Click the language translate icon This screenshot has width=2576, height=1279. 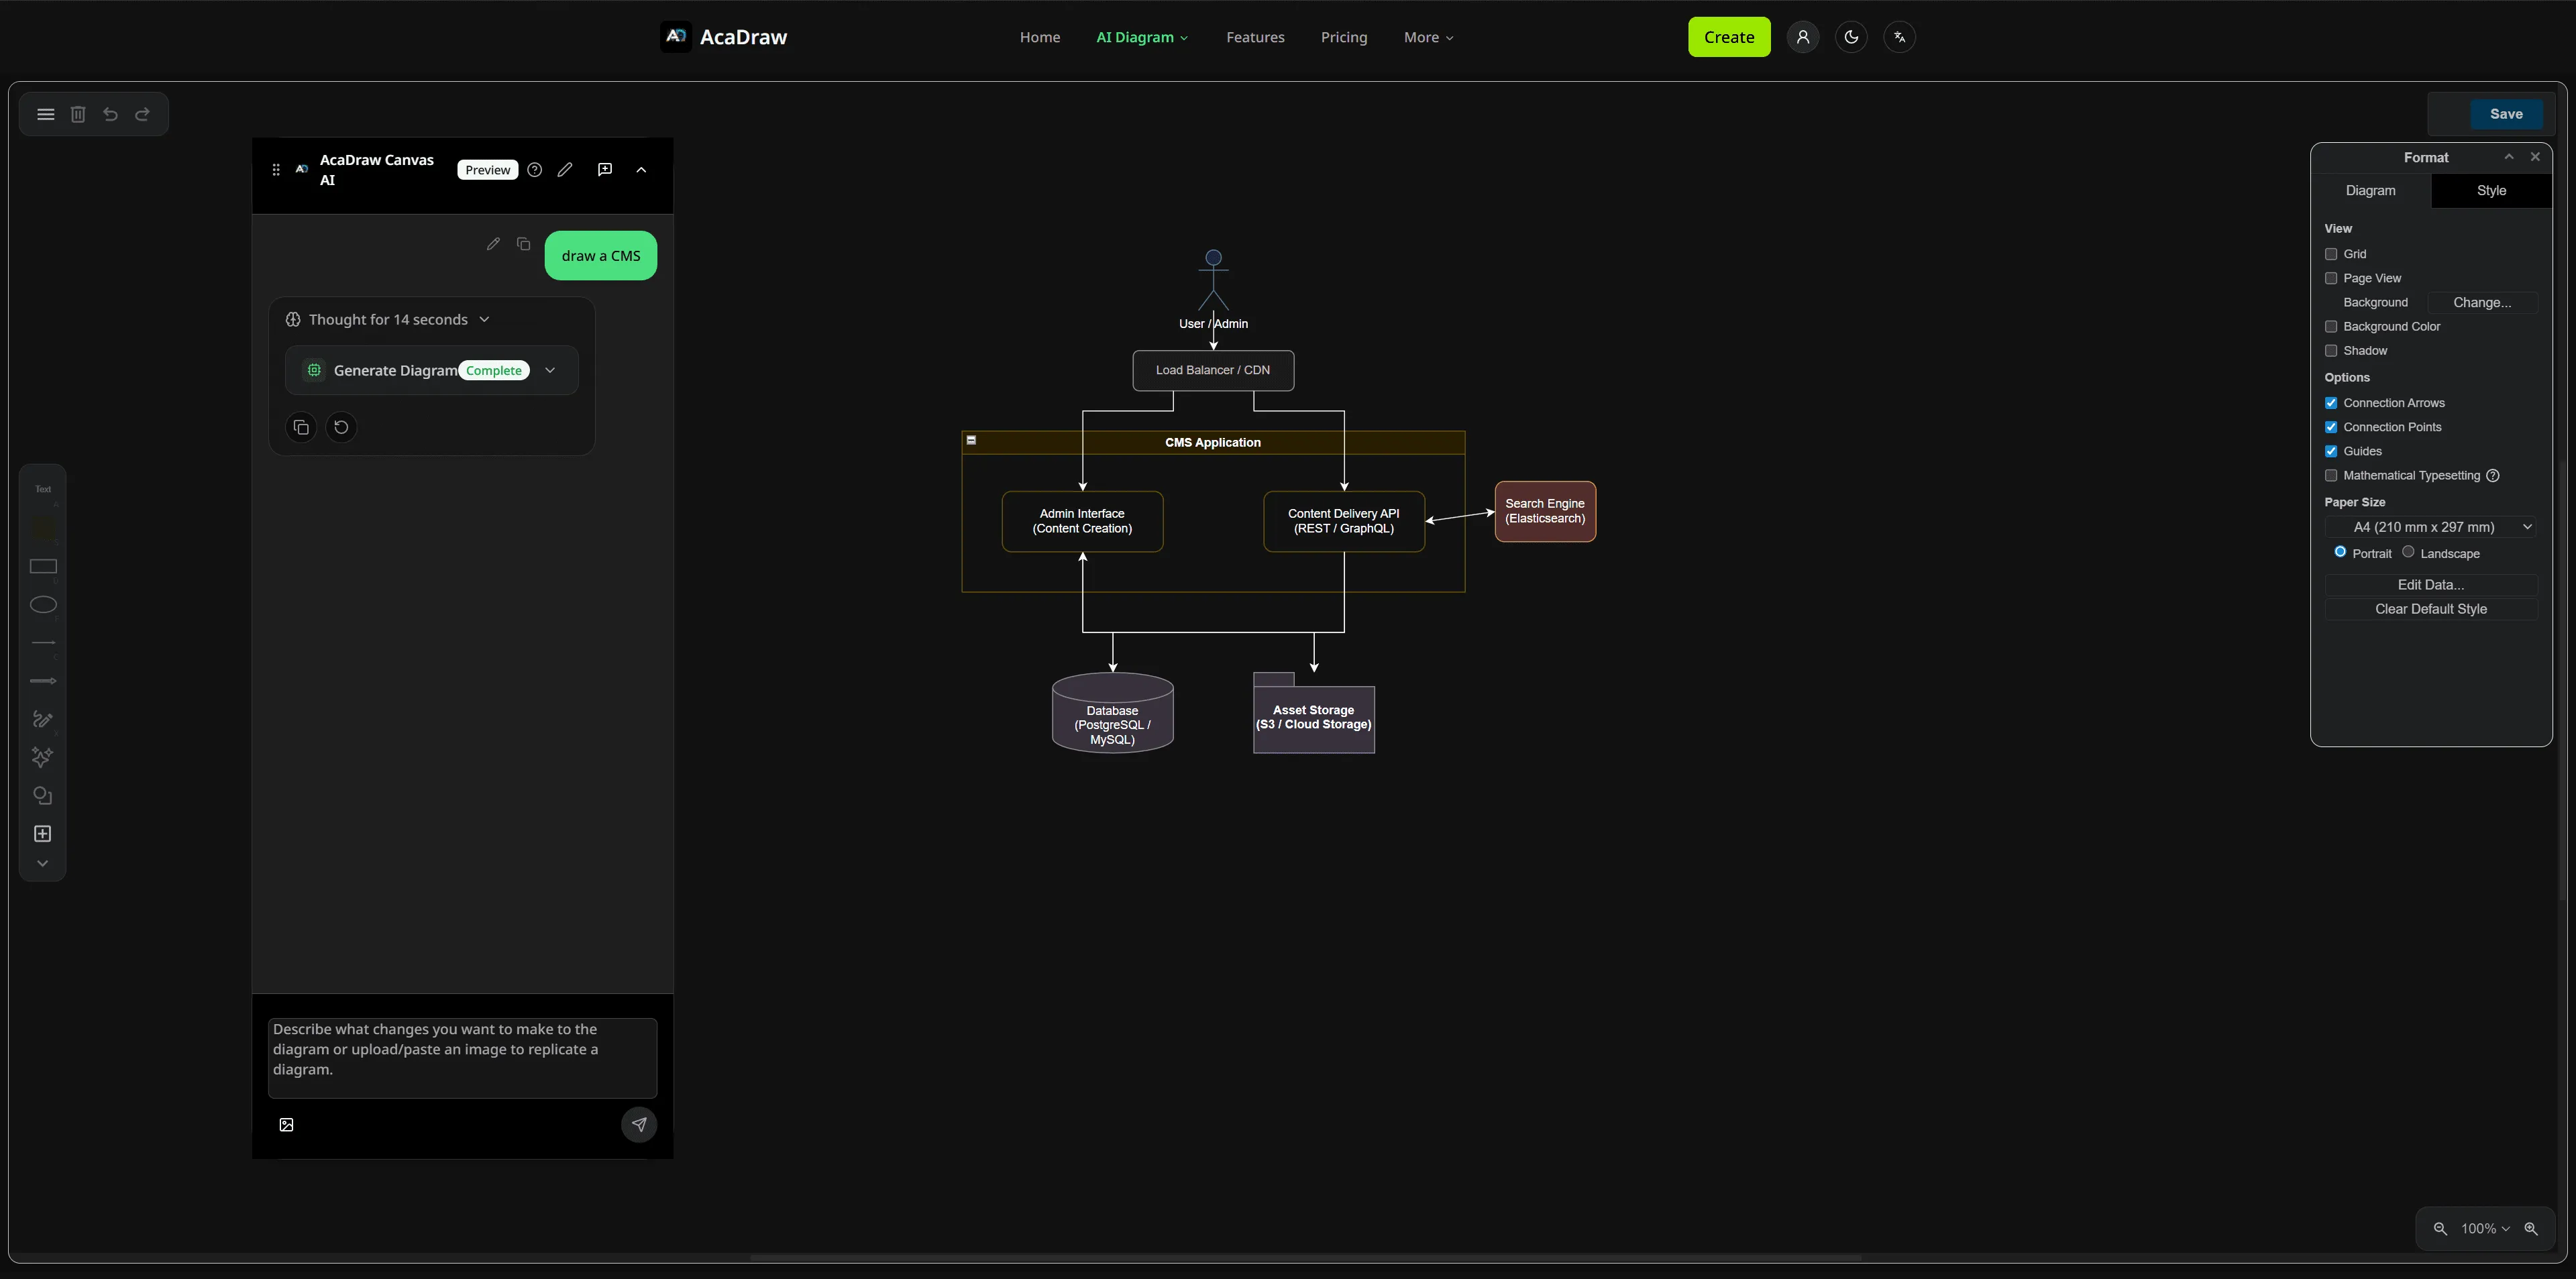point(1899,37)
